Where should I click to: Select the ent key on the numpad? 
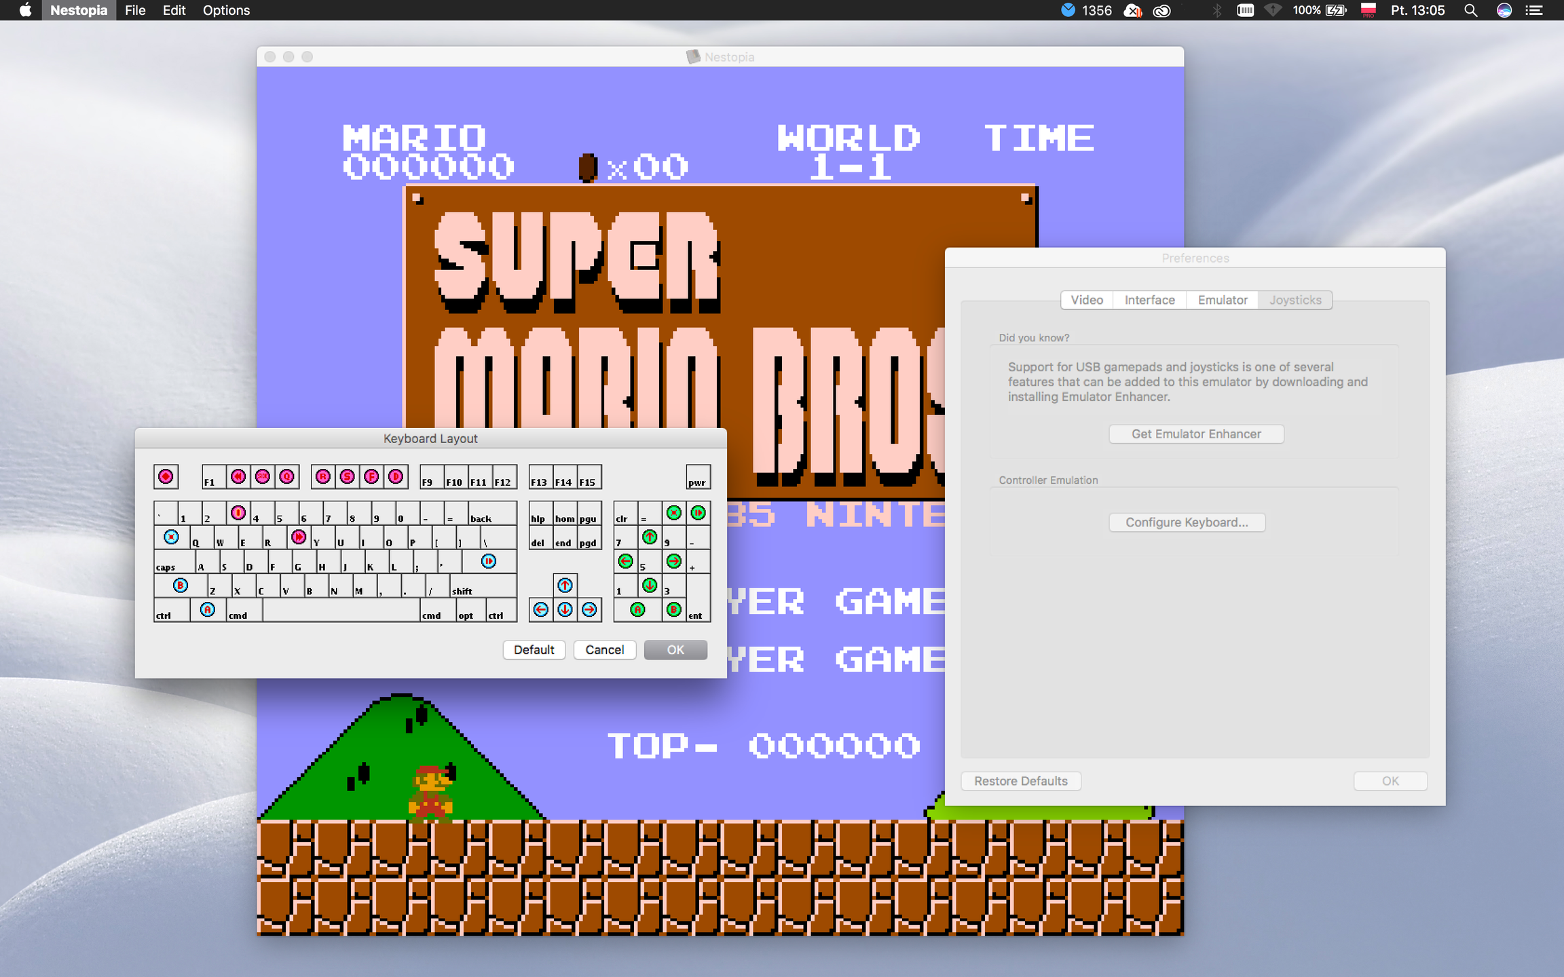pos(698,597)
